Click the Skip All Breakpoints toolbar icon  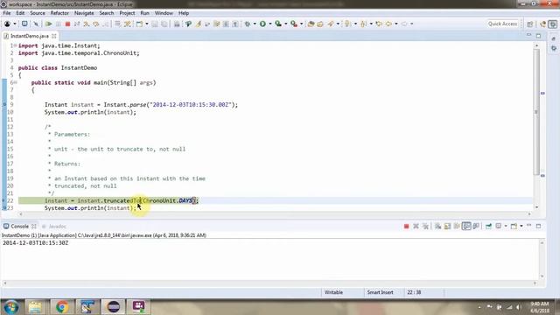point(36,24)
